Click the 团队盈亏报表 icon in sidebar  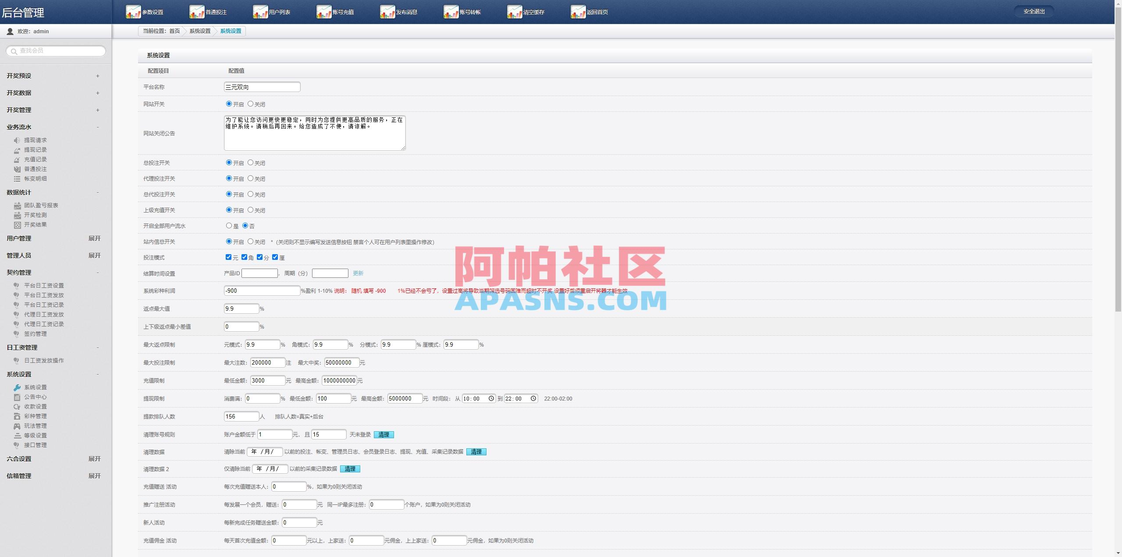tap(17, 206)
